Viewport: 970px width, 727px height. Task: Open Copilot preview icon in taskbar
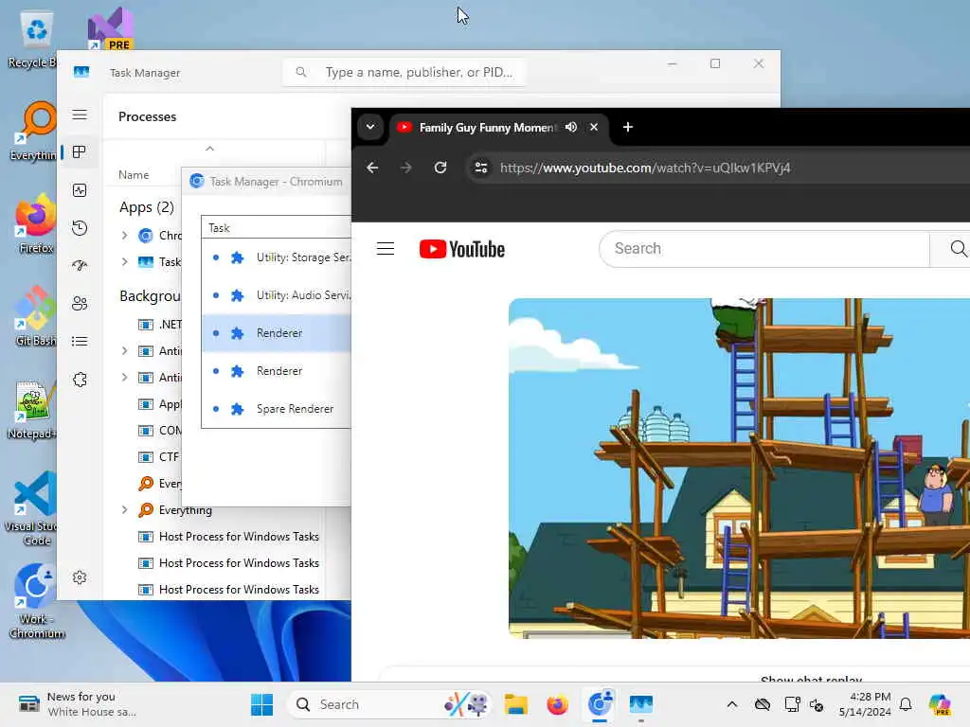pyautogui.click(x=939, y=704)
